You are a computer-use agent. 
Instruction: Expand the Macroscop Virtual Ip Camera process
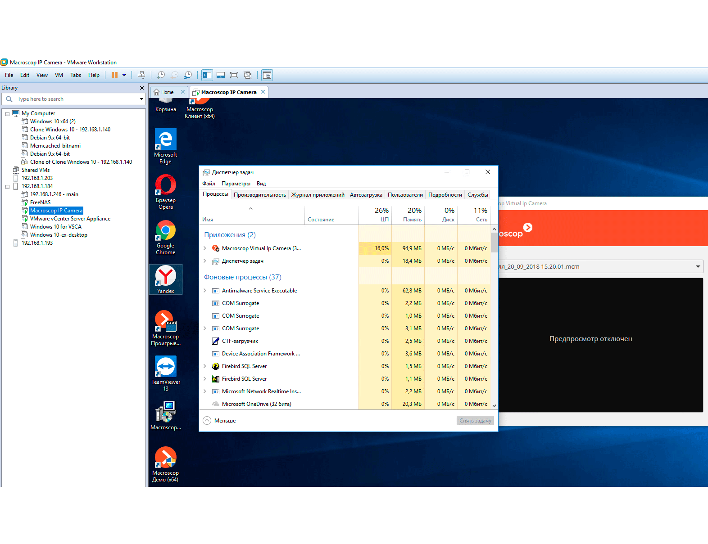(205, 248)
